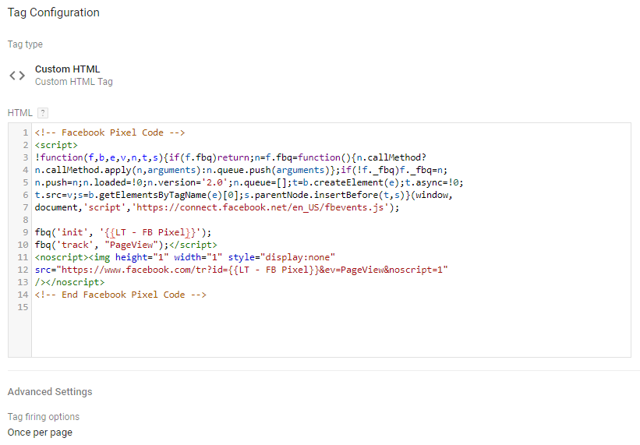Click in empty line 15 of editor
640x445 pixels.
coord(331,307)
